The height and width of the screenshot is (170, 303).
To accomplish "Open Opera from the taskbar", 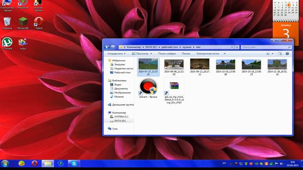I will pos(35,164).
